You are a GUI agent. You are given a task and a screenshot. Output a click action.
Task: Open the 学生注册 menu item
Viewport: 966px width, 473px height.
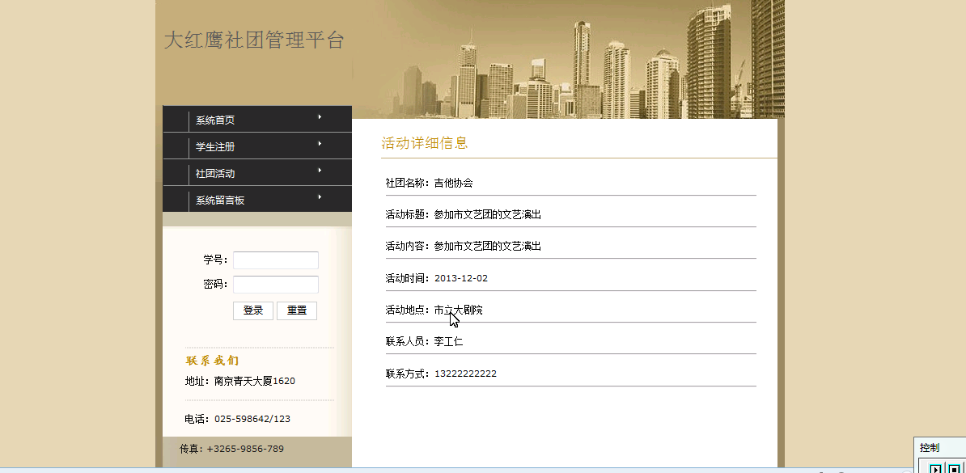click(x=257, y=146)
